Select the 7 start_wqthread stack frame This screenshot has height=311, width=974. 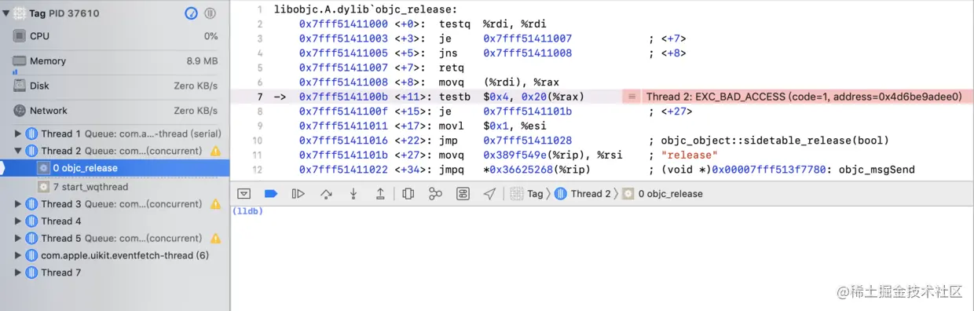click(115, 187)
